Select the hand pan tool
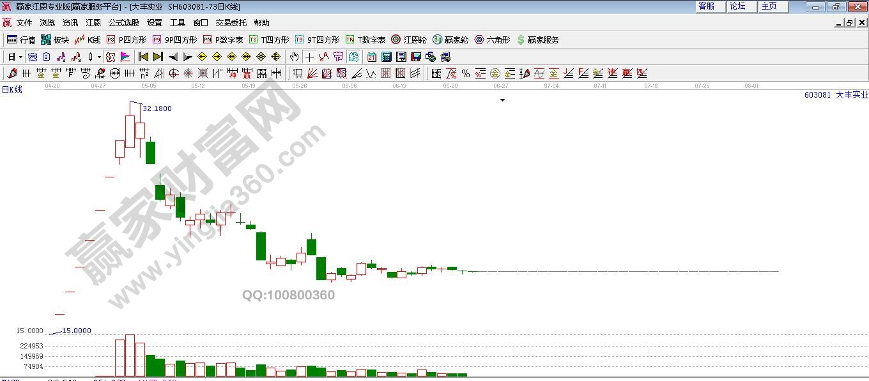The width and height of the screenshot is (869, 381). 294,57
